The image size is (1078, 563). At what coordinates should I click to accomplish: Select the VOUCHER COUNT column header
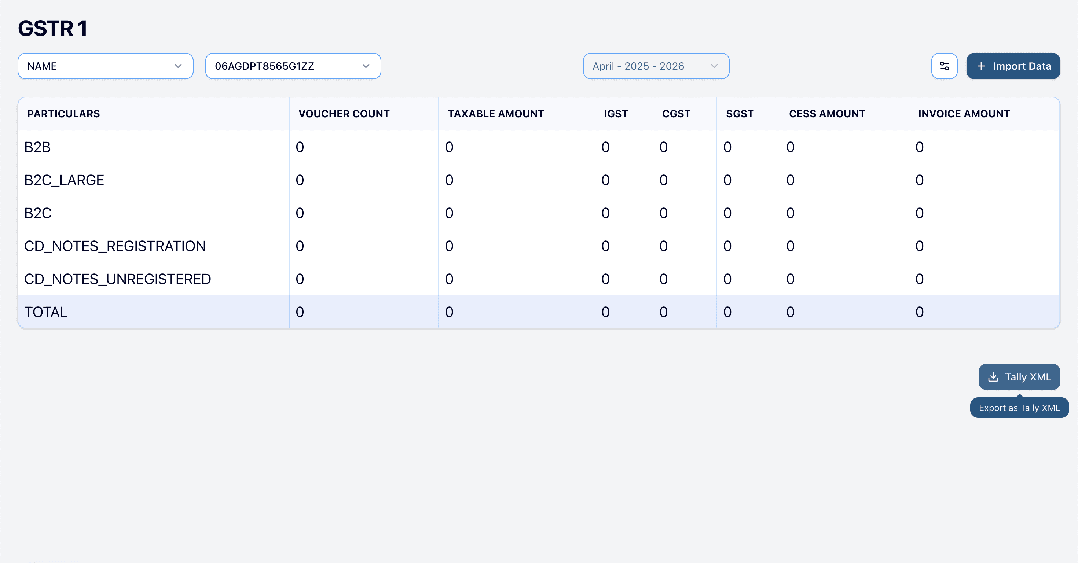[344, 113]
